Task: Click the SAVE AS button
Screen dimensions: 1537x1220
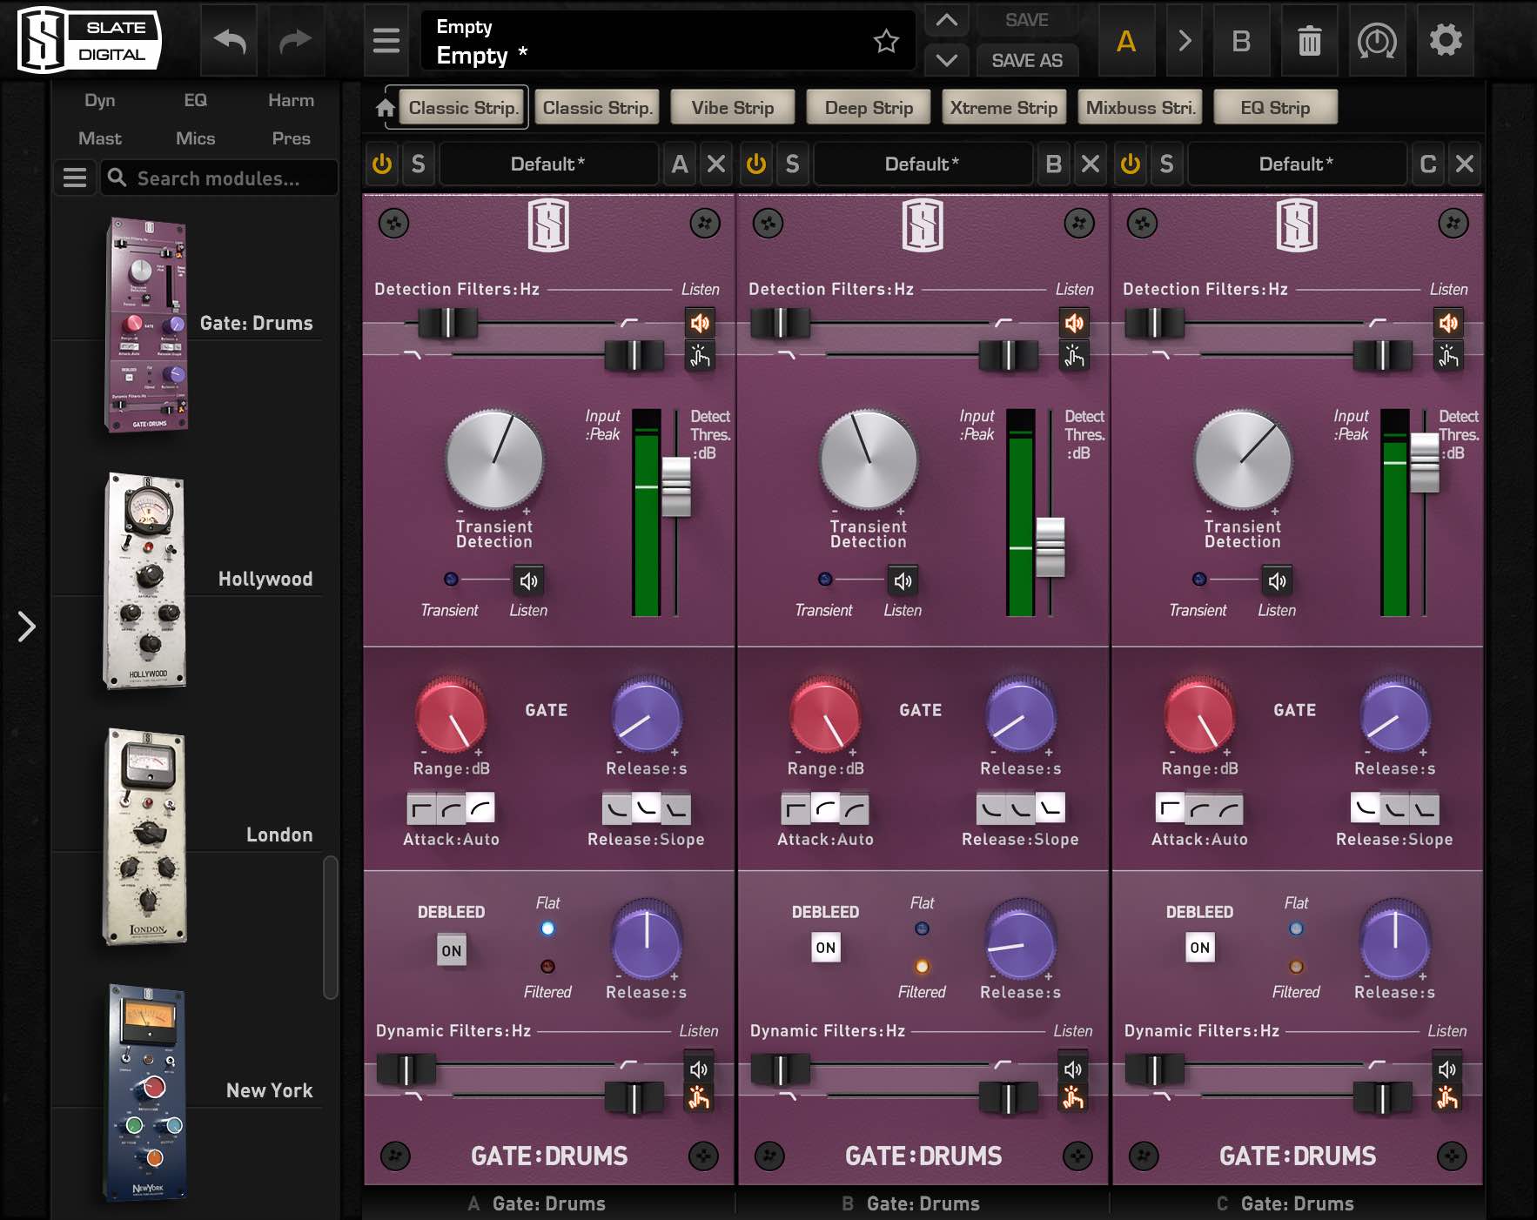Action: tap(1026, 61)
